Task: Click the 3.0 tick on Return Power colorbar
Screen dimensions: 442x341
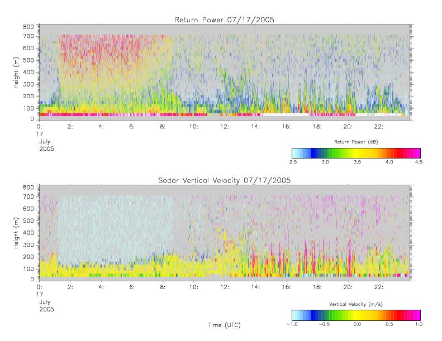Action: [x=325, y=162]
